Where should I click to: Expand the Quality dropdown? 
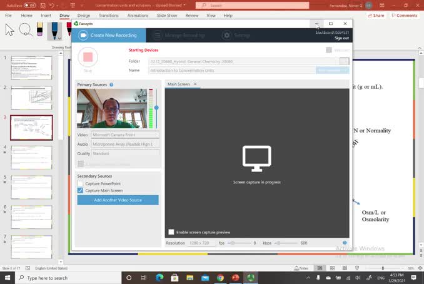click(125, 153)
